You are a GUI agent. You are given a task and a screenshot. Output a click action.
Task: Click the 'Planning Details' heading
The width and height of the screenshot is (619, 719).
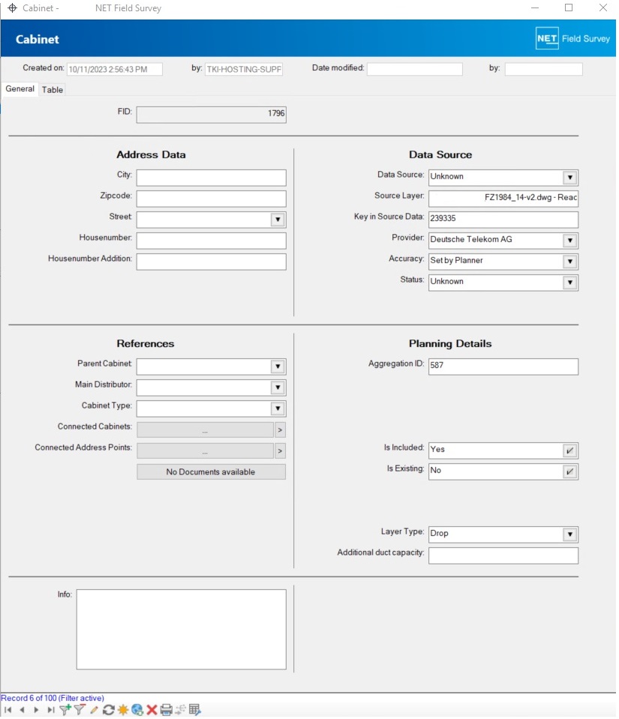(450, 343)
